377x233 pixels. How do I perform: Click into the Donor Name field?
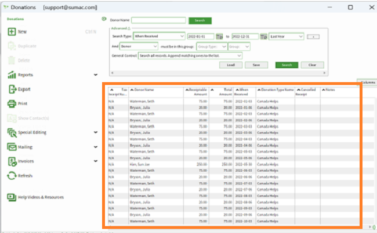159,20
